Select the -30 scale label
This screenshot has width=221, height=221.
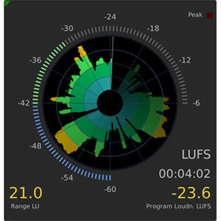point(67,29)
